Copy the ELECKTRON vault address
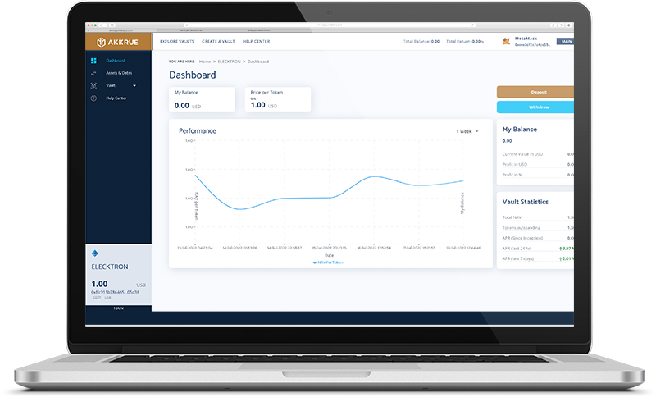The height and width of the screenshot is (397, 656). (97, 298)
